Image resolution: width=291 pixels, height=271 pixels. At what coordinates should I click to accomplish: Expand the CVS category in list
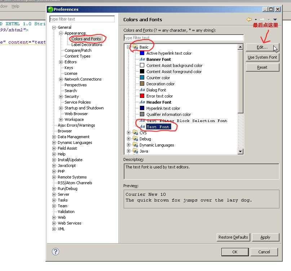[x=128, y=133]
